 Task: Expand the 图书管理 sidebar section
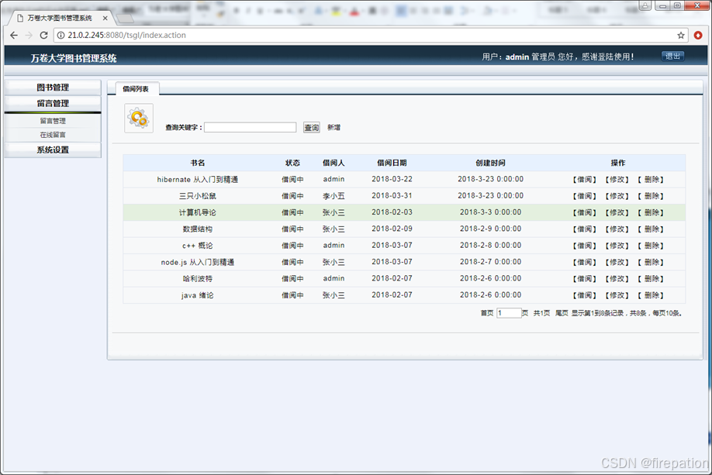[x=53, y=87]
